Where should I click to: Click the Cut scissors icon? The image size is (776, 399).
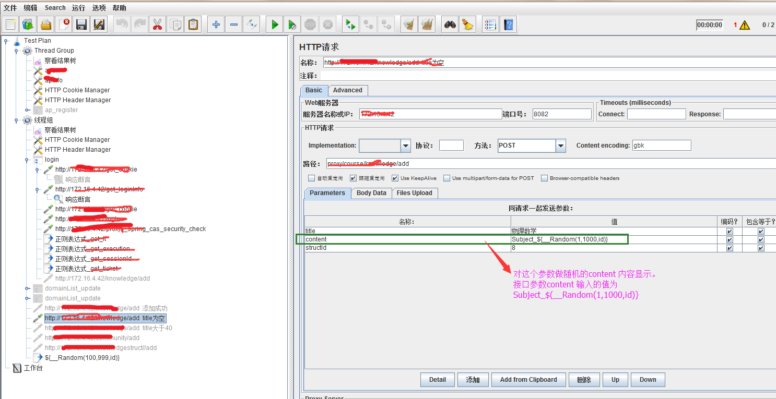point(157,24)
